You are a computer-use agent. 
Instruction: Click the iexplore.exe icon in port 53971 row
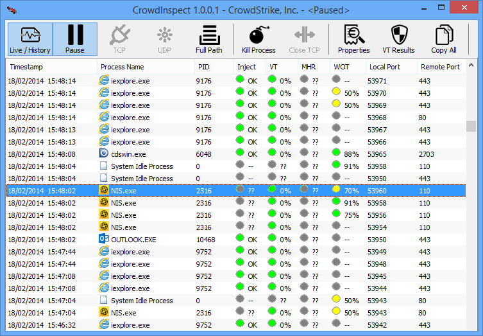[104, 80]
